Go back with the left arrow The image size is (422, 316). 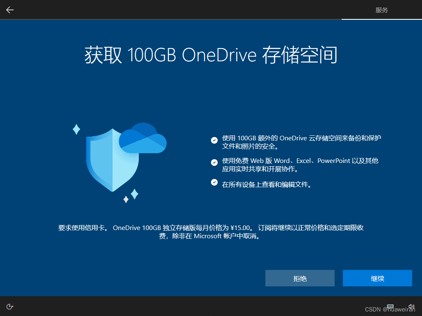(10, 10)
